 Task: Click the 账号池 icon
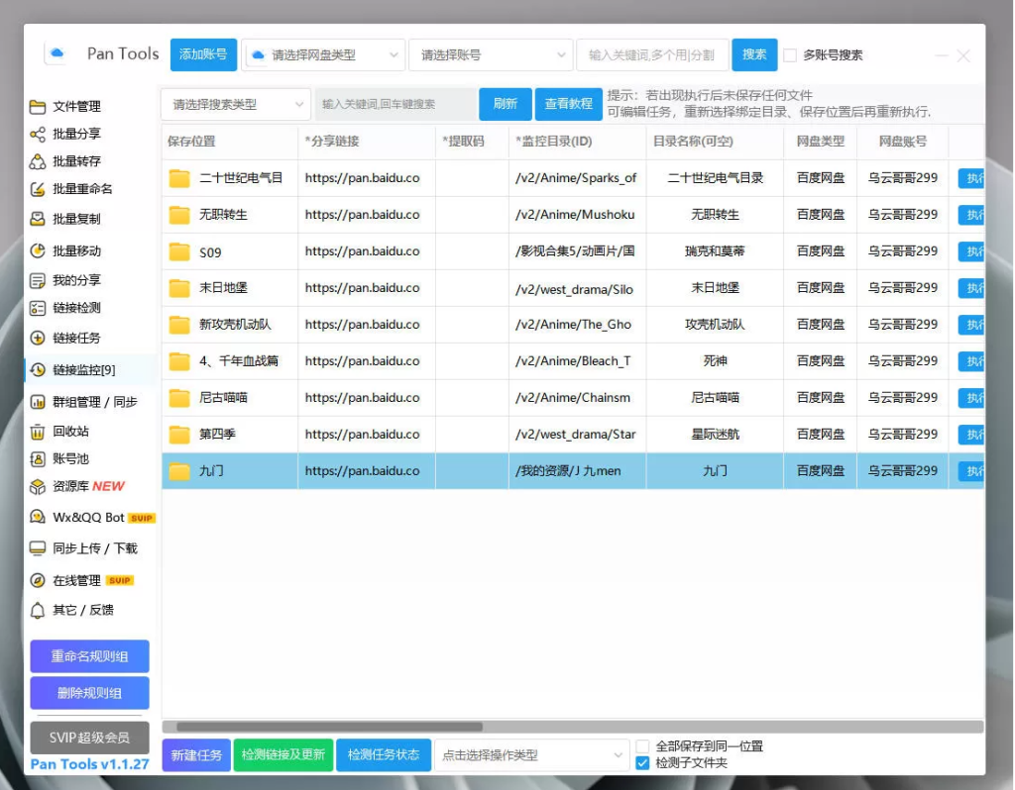[x=38, y=459]
